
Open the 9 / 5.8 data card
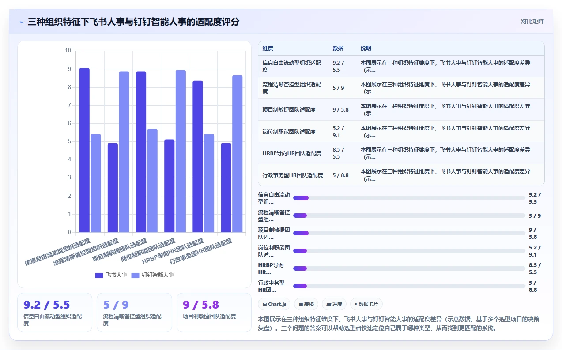[x=214, y=313]
